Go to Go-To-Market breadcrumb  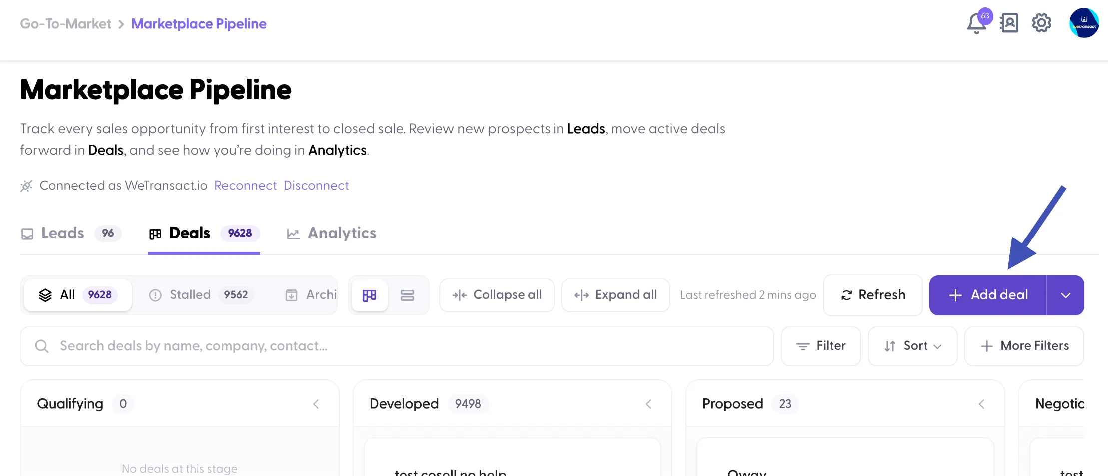[x=65, y=24]
